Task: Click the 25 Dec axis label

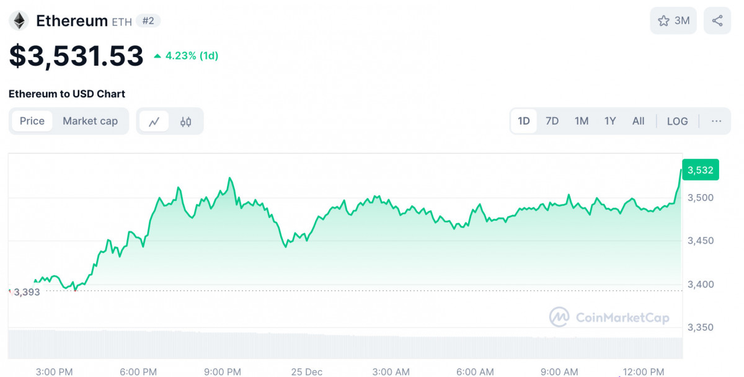Action: [x=306, y=372]
